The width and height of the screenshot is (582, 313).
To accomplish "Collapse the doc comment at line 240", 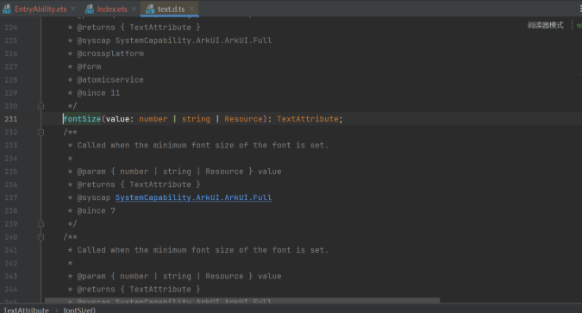I will tap(41, 237).
